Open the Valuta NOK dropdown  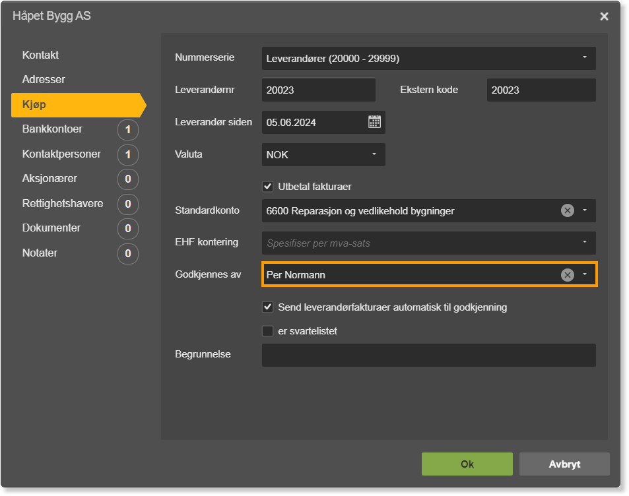pos(323,155)
